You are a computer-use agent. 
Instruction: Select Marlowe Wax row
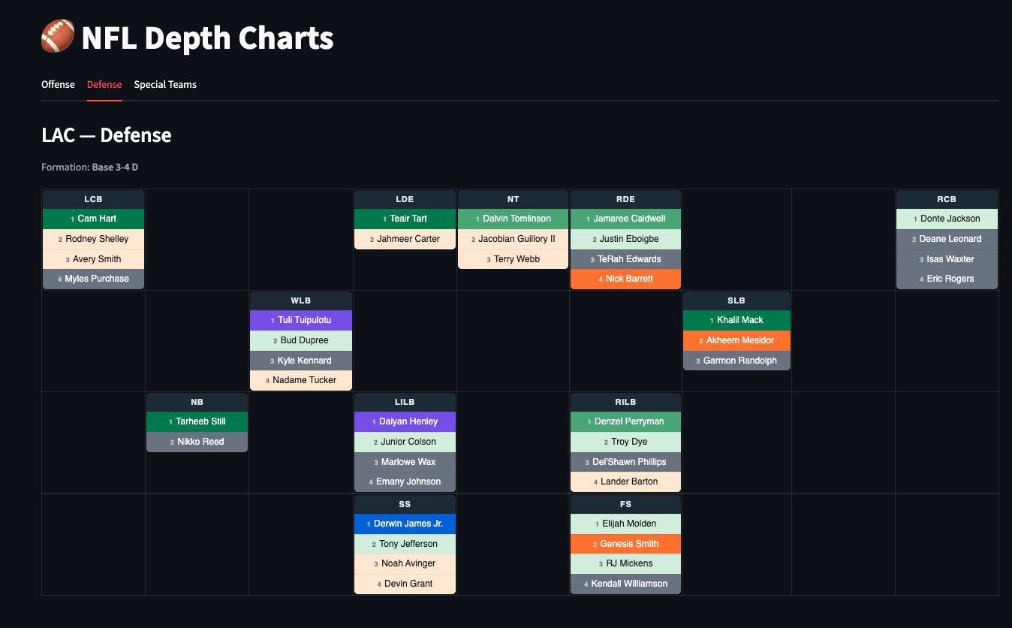click(x=405, y=462)
